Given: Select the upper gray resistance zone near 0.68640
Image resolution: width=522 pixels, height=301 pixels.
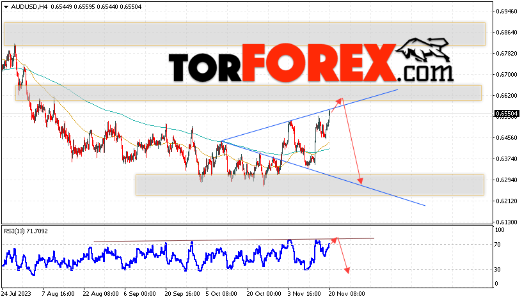Looking at the screenshot, I should point(244,34).
